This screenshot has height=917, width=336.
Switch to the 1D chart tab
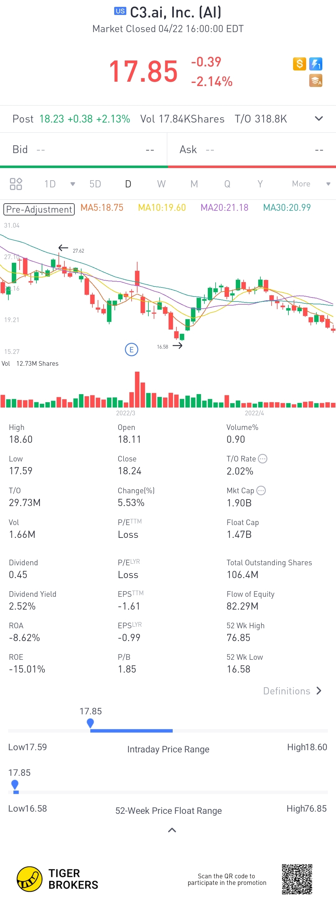point(50,184)
